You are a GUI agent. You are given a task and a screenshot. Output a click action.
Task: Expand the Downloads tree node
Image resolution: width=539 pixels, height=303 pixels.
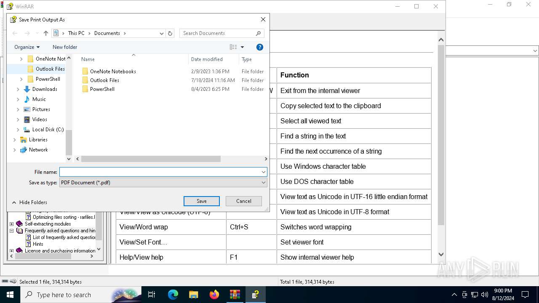click(x=18, y=89)
